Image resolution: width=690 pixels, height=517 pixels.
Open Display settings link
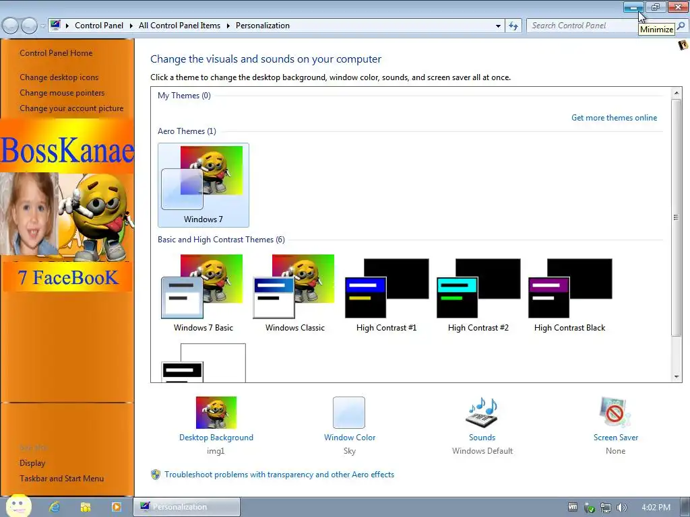[x=32, y=463]
